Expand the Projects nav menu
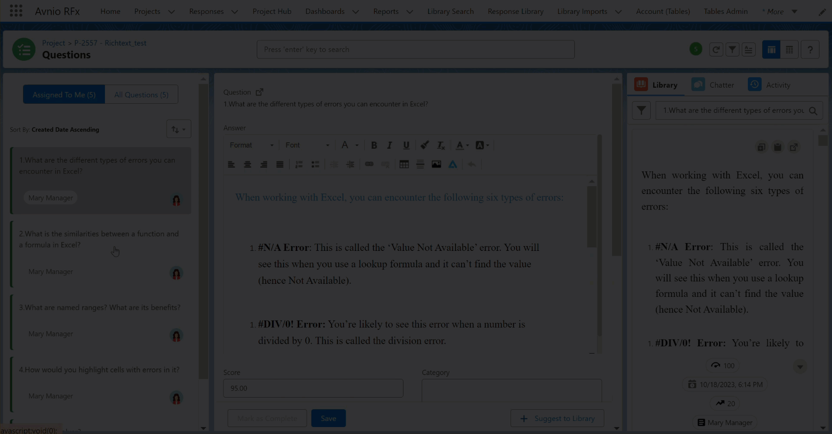The image size is (832, 434). 171,12
